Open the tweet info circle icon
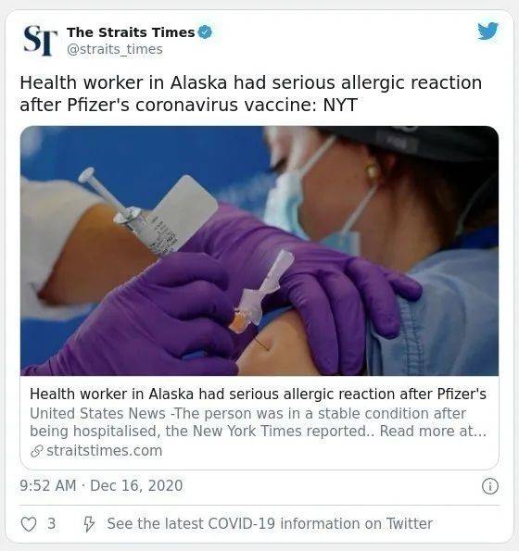The image size is (519, 551). [490, 486]
